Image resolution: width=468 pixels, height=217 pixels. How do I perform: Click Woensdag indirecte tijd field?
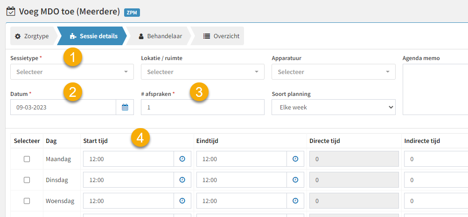(x=436, y=201)
